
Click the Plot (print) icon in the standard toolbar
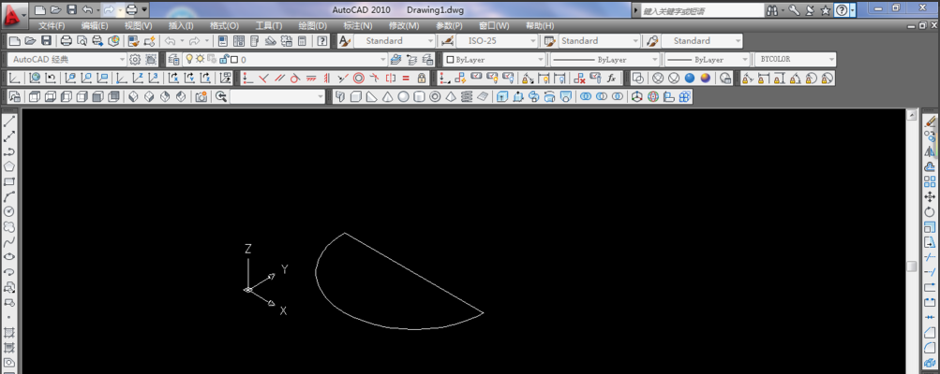tap(67, 41)
